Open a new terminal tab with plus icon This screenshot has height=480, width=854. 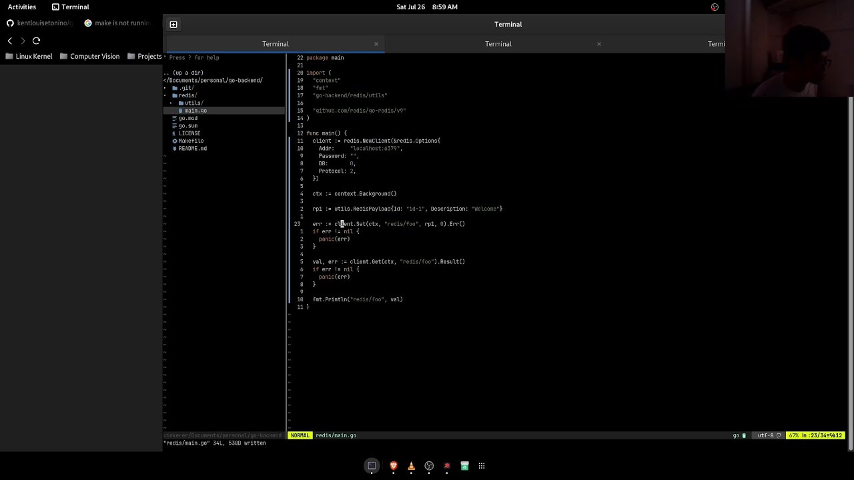tap(173, 24)
